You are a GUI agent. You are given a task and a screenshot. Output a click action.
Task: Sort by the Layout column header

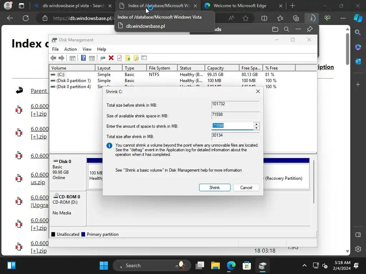[109, 68]
